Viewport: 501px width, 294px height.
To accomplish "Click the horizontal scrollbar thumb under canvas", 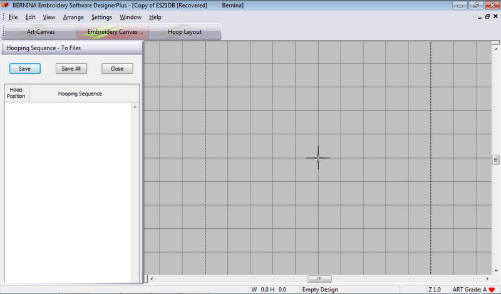I will pos(319,279).
